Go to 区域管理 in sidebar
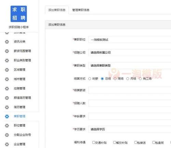The width and height of the screenshot is (171, 148). pos(19,70)
